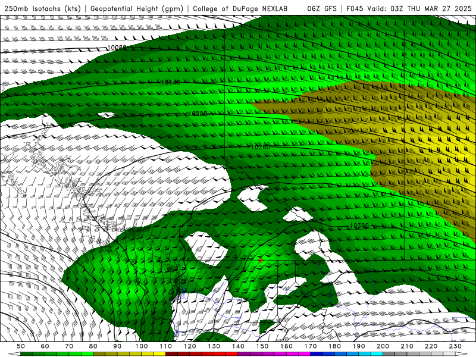Click the 80 label on color scale
Image resolution: width=476 pixels, height=357 pixels.
coord(93,346)
